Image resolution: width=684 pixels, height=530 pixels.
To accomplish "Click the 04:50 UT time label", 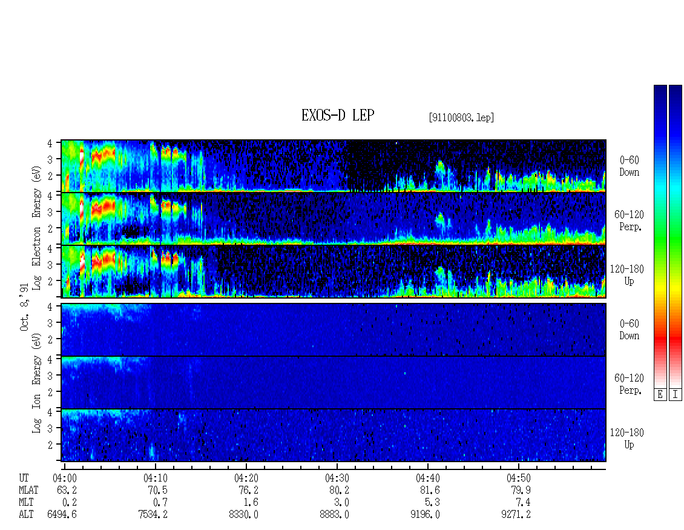I will (x=518, y=478).
